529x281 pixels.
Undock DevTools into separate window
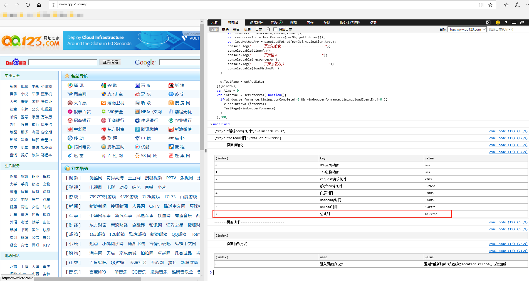click(522, 22)
